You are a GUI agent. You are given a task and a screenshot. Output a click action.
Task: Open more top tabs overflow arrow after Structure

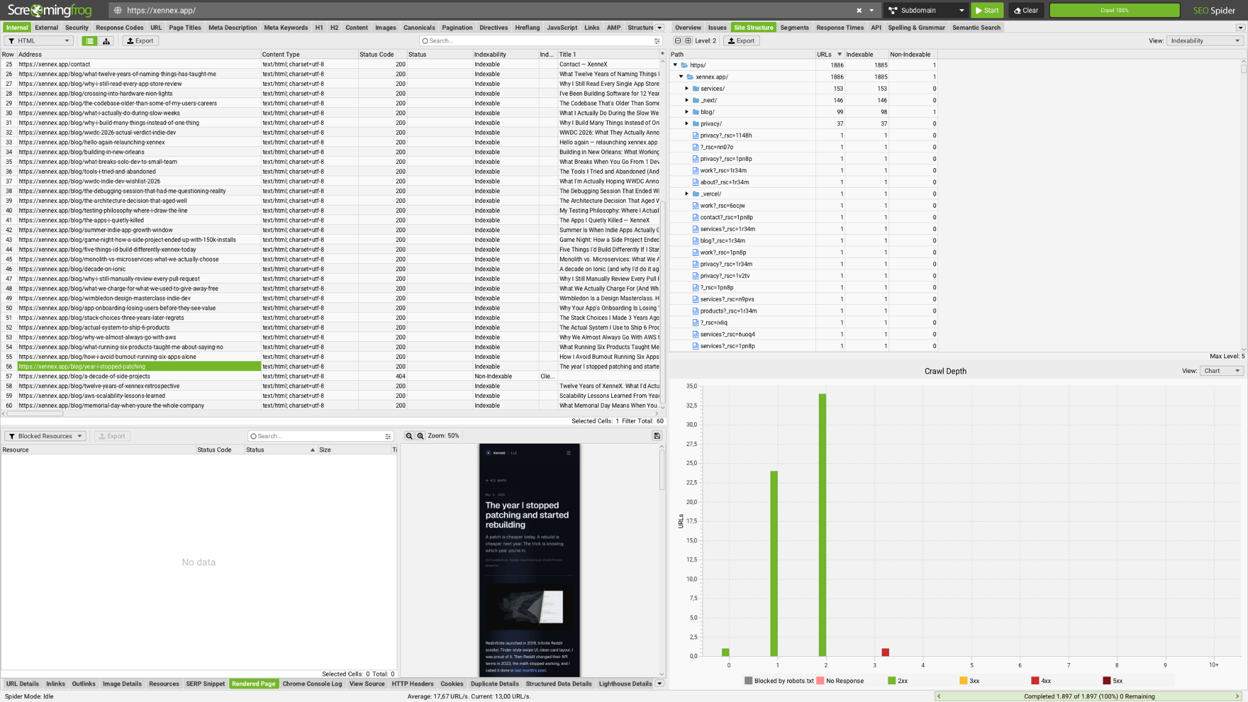(x=659, y=27)
